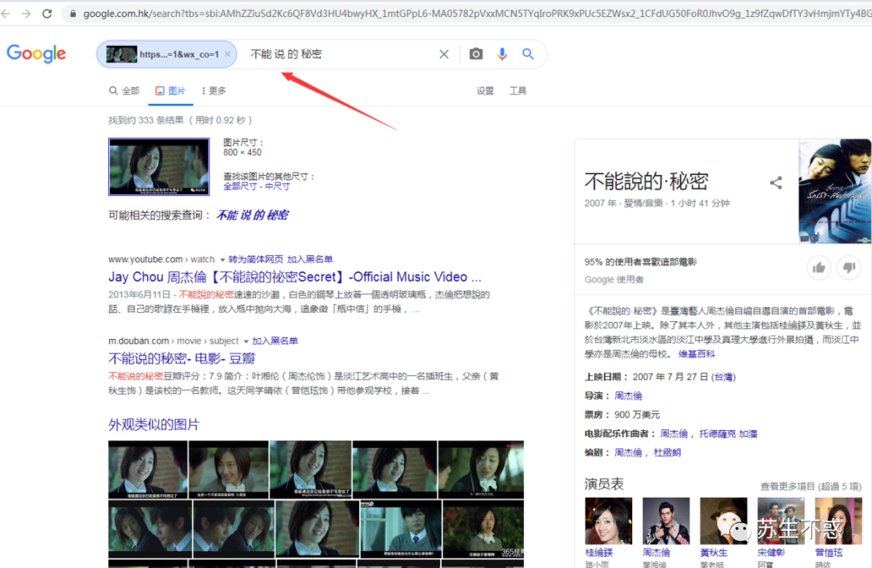872x568 pixels.
Task: Open first similar image thumbnail
Action: [x=148, y=470]
